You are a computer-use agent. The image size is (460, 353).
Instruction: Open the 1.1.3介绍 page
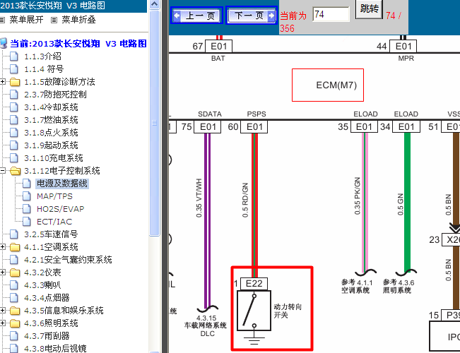[x=42, y=56]
